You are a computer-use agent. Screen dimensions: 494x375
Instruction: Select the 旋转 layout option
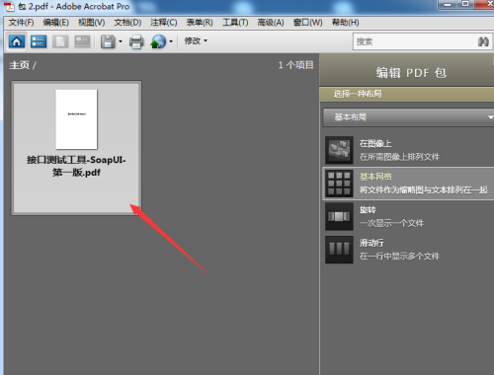(409, 216)
